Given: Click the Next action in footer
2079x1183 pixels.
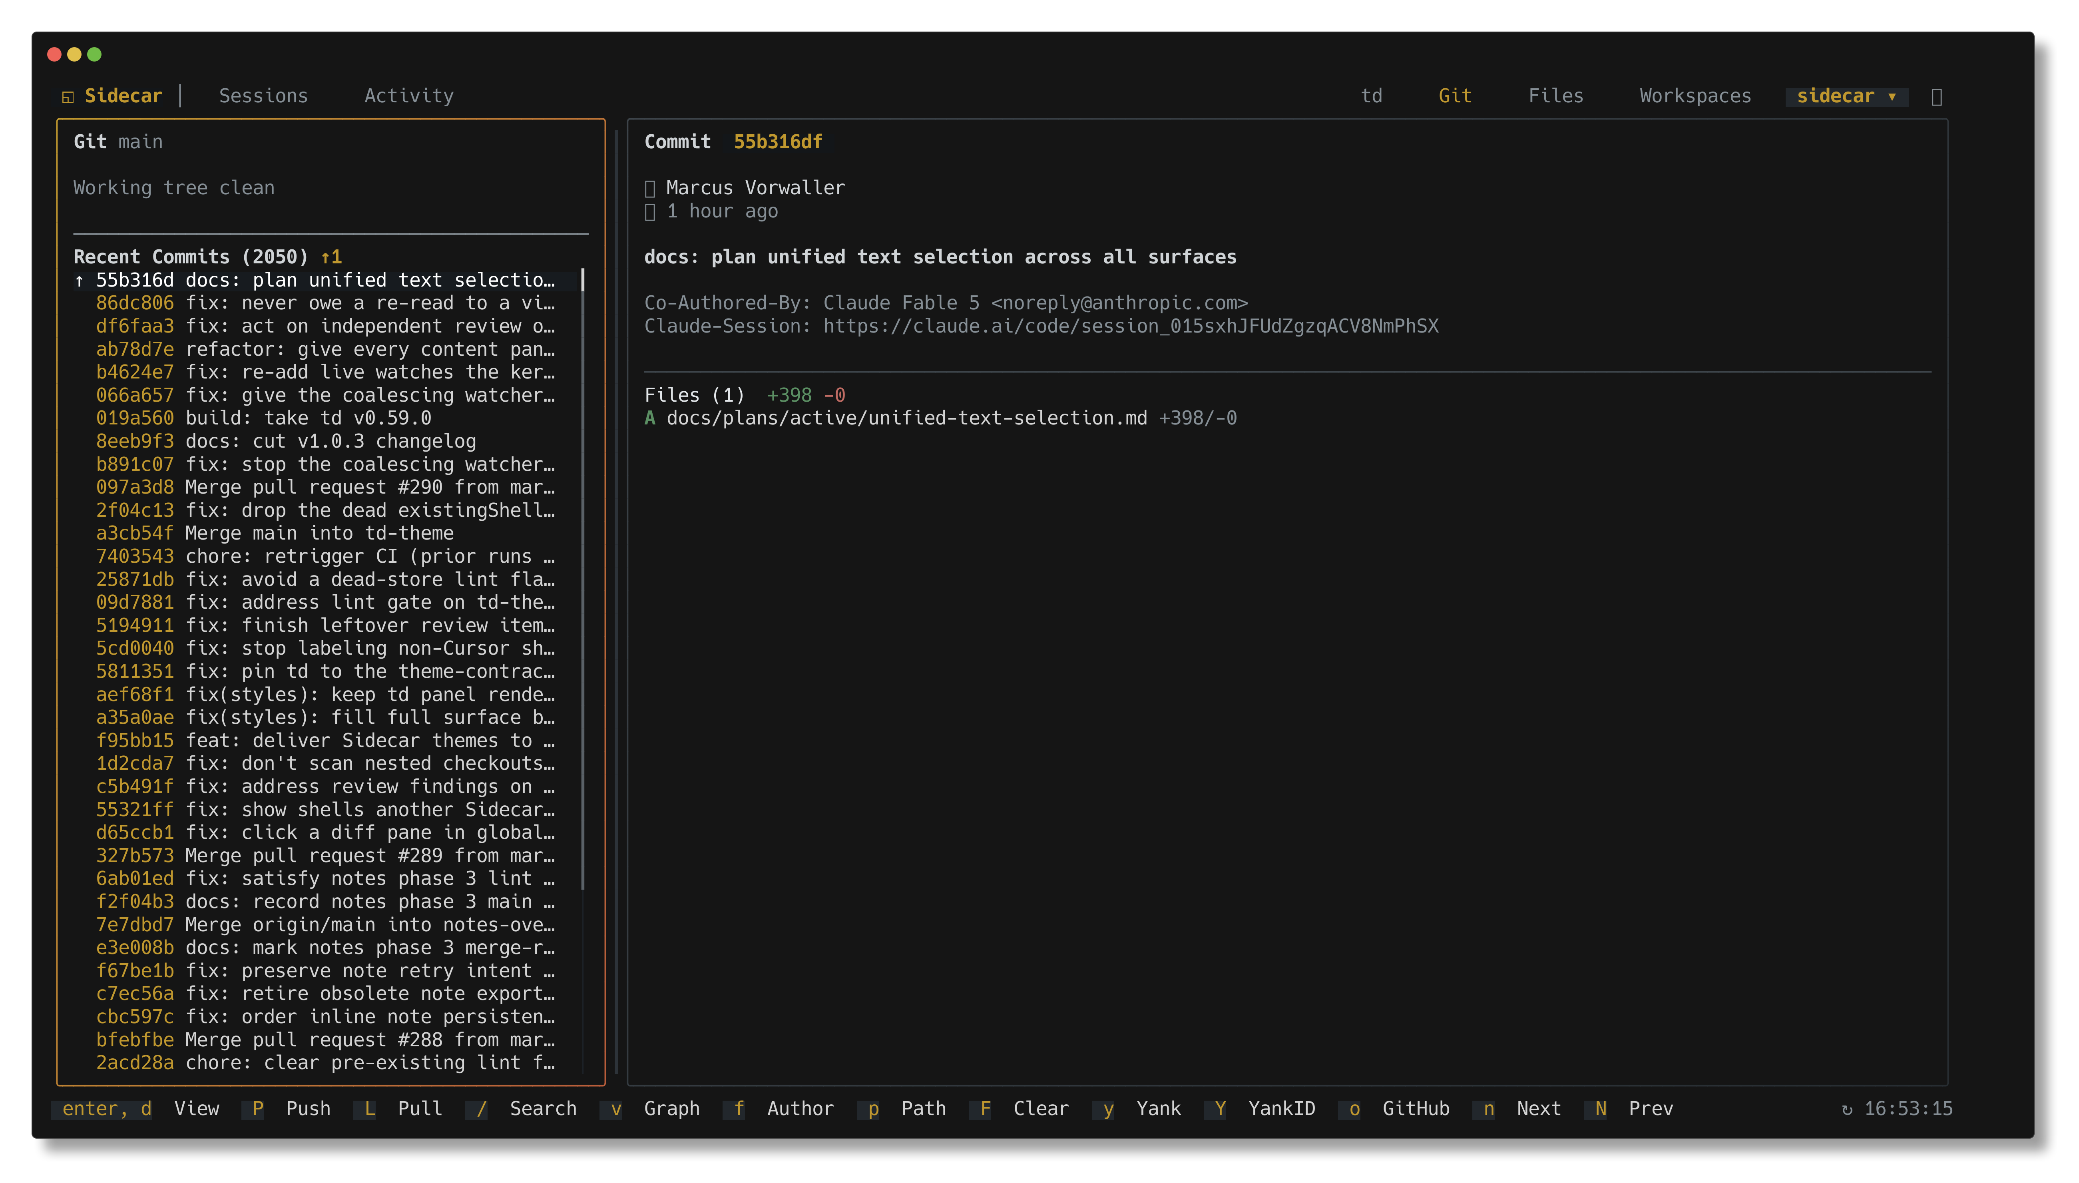Looking at the screenshot, I should (1539, 1108).
